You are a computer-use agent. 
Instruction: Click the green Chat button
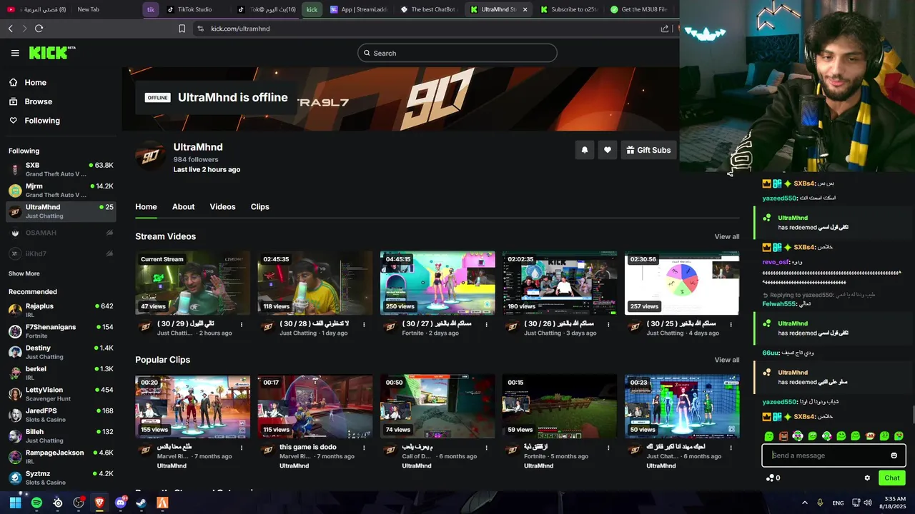pos(891,478)
